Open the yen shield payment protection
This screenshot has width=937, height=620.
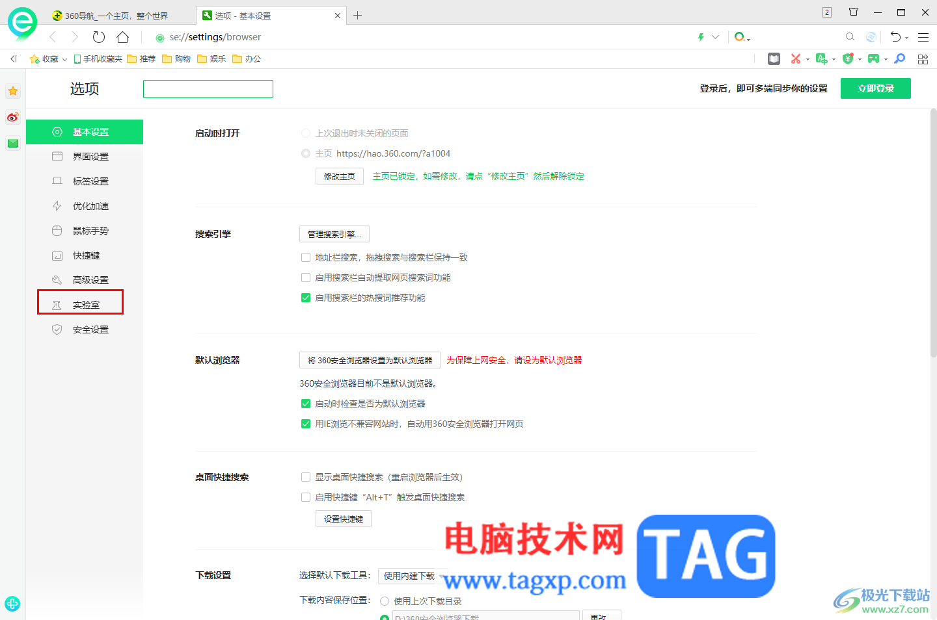point(847,59)
